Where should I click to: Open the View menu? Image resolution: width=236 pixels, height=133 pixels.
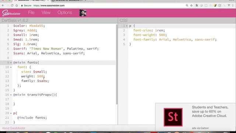tap(46, 13)
